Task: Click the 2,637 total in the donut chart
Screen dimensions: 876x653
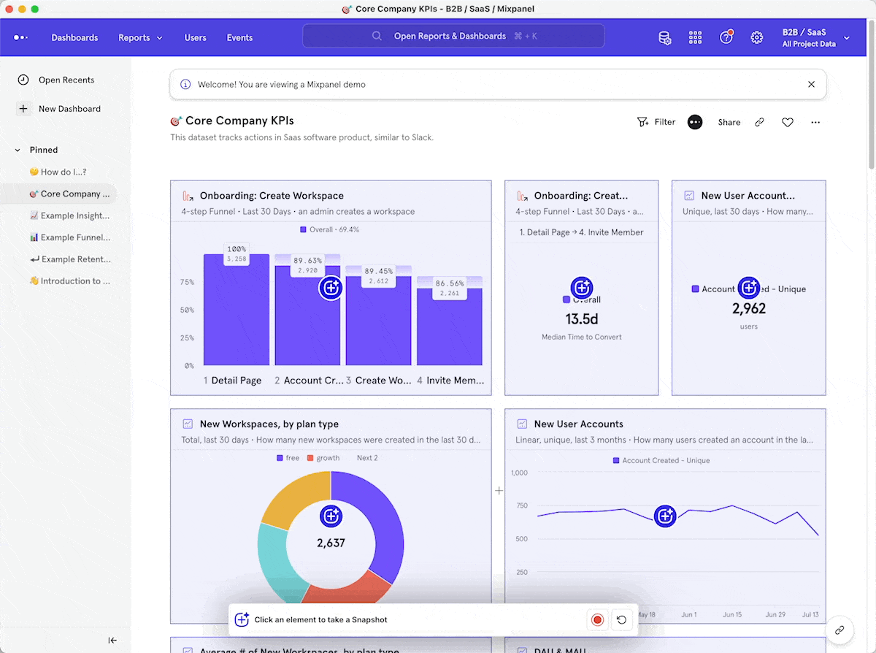Action: click(331, 543)
